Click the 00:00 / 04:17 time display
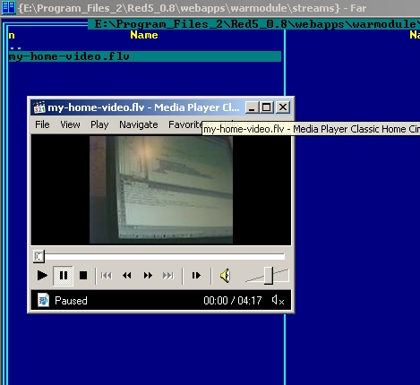 [233, 300]
